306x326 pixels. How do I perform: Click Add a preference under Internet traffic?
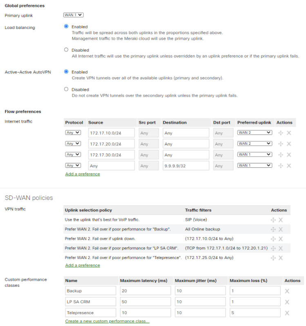83,174
